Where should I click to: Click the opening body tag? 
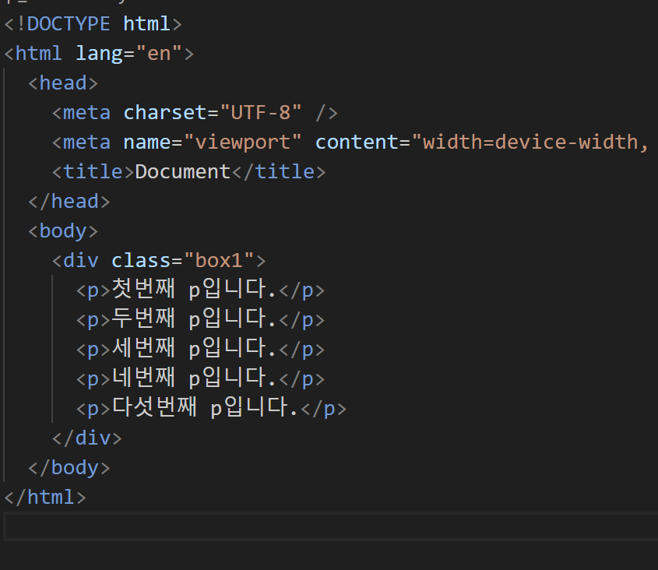(63, 231)
